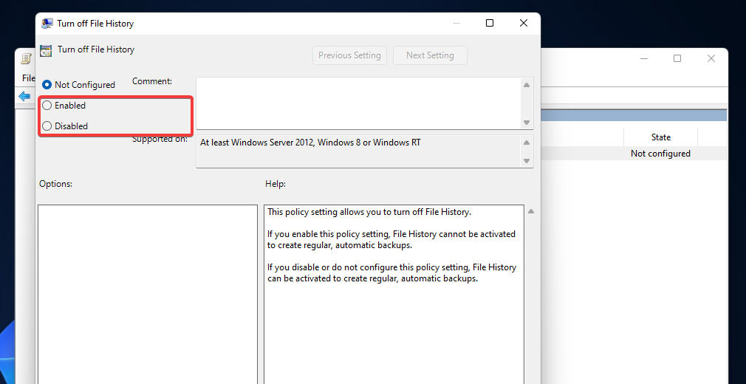Image resolution: width=746 pixels, height=384 pixels.
Task: Choose the Enabled radio option
Action: 47,106
